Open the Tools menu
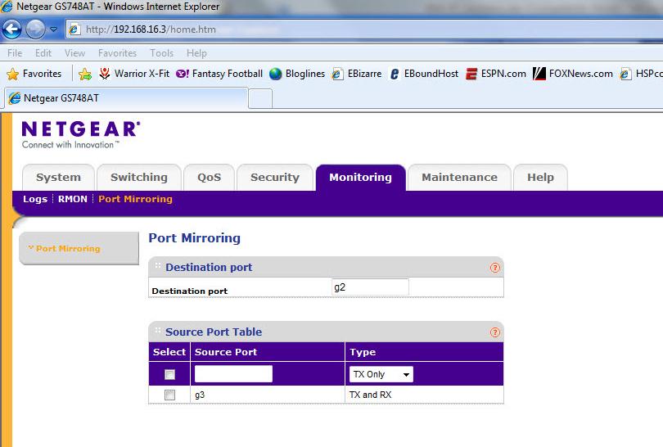663x447 pixels. [161, 53]
